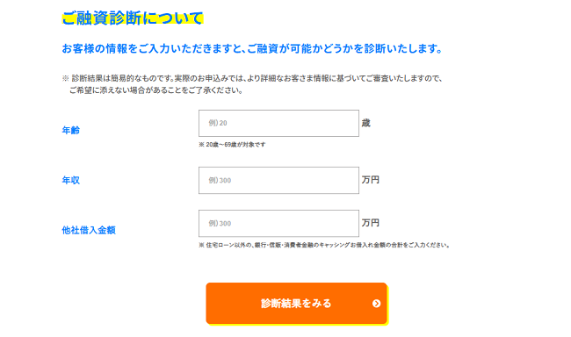Viewport: 571px width, 337px height.
Task: Click the 万円 unit next to 他社借入金額 field
Action: click(371, 223)
